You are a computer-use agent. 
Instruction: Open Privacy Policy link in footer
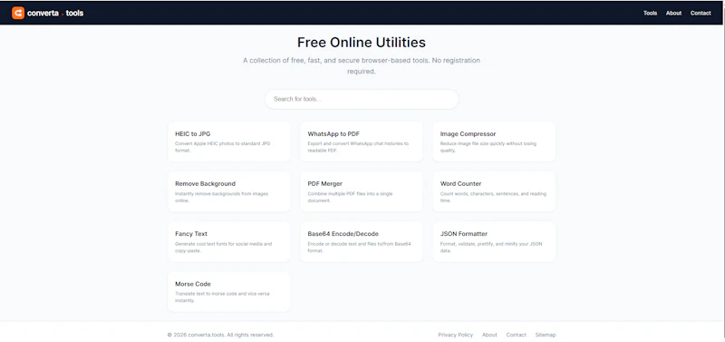[456, 335]
